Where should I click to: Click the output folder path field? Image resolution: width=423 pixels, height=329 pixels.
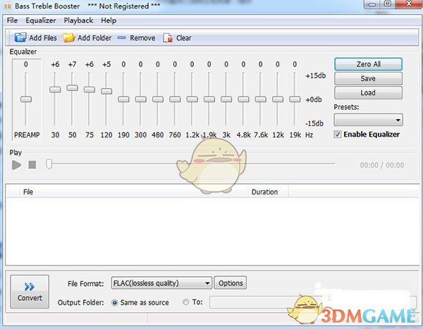(x=313, y=302)
